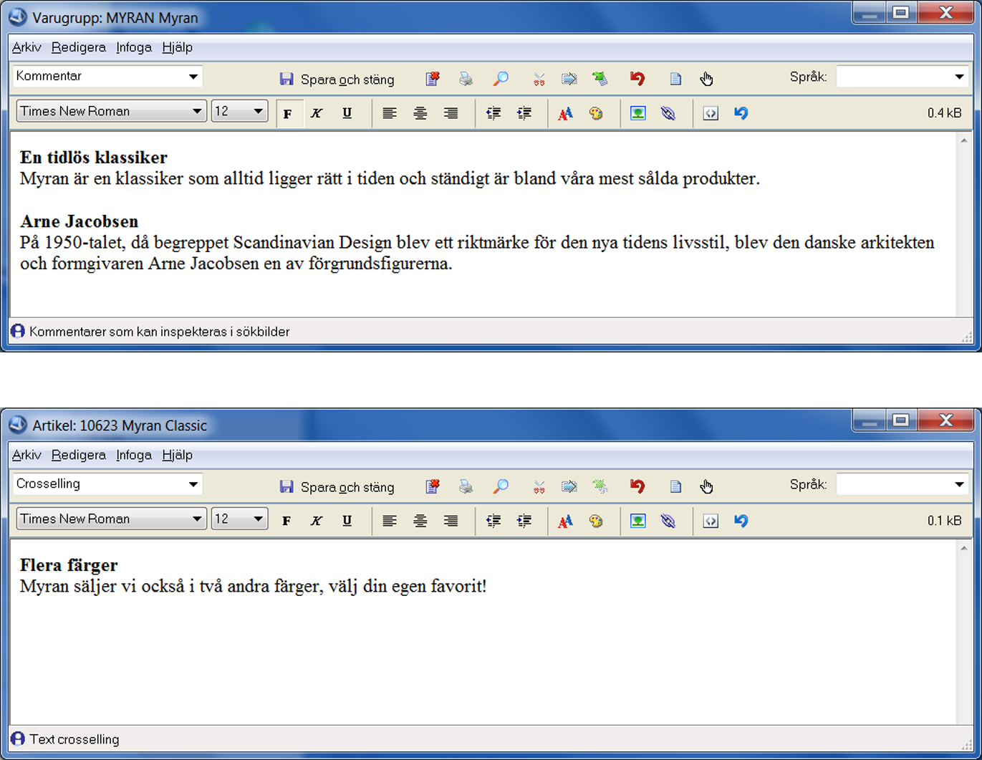Align text left in Varugrupp window
The image size is (982, 760).
tap(390, 113)
